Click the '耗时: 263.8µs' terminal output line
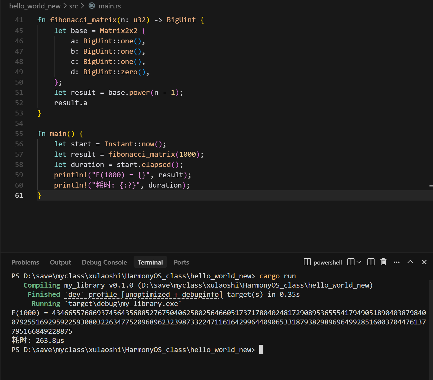 tap(38, 340)
